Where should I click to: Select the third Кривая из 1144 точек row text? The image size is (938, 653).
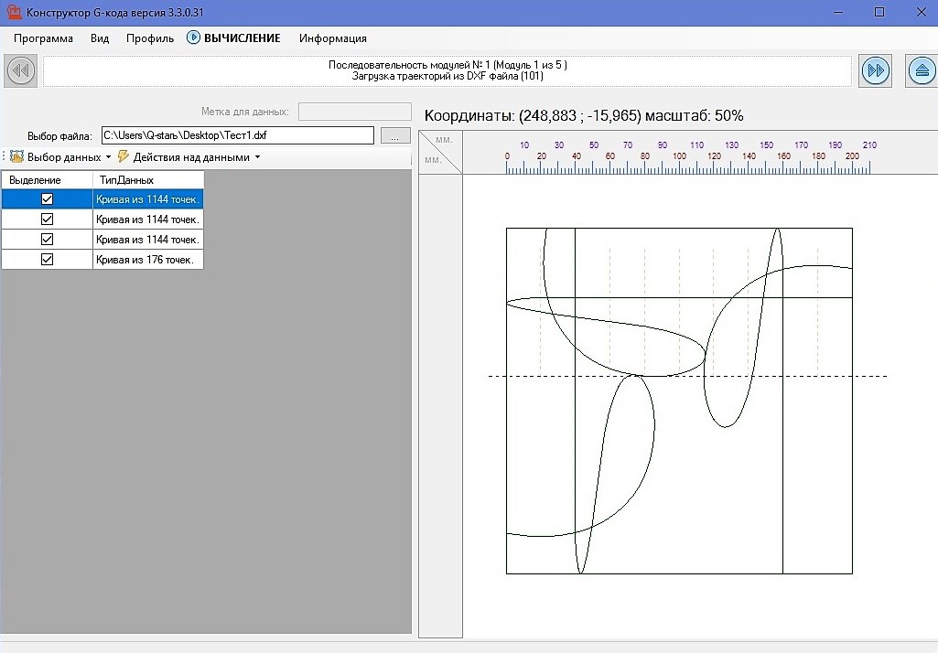[147, 240]
